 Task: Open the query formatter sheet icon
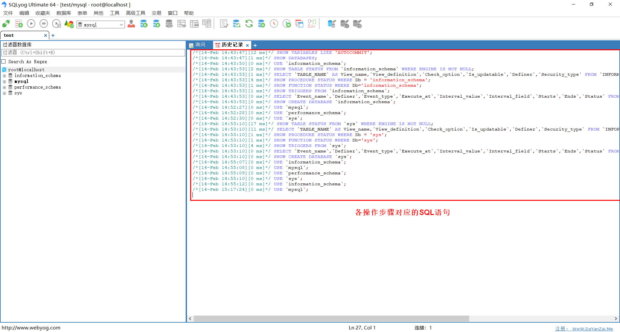(x=224, y=24)
